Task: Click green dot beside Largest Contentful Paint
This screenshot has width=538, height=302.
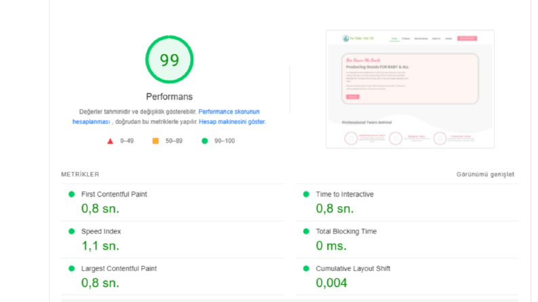Action: click(71, 268)
